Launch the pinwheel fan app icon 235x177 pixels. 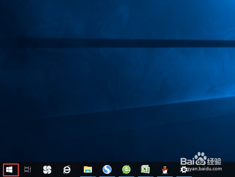click(47, 170)
